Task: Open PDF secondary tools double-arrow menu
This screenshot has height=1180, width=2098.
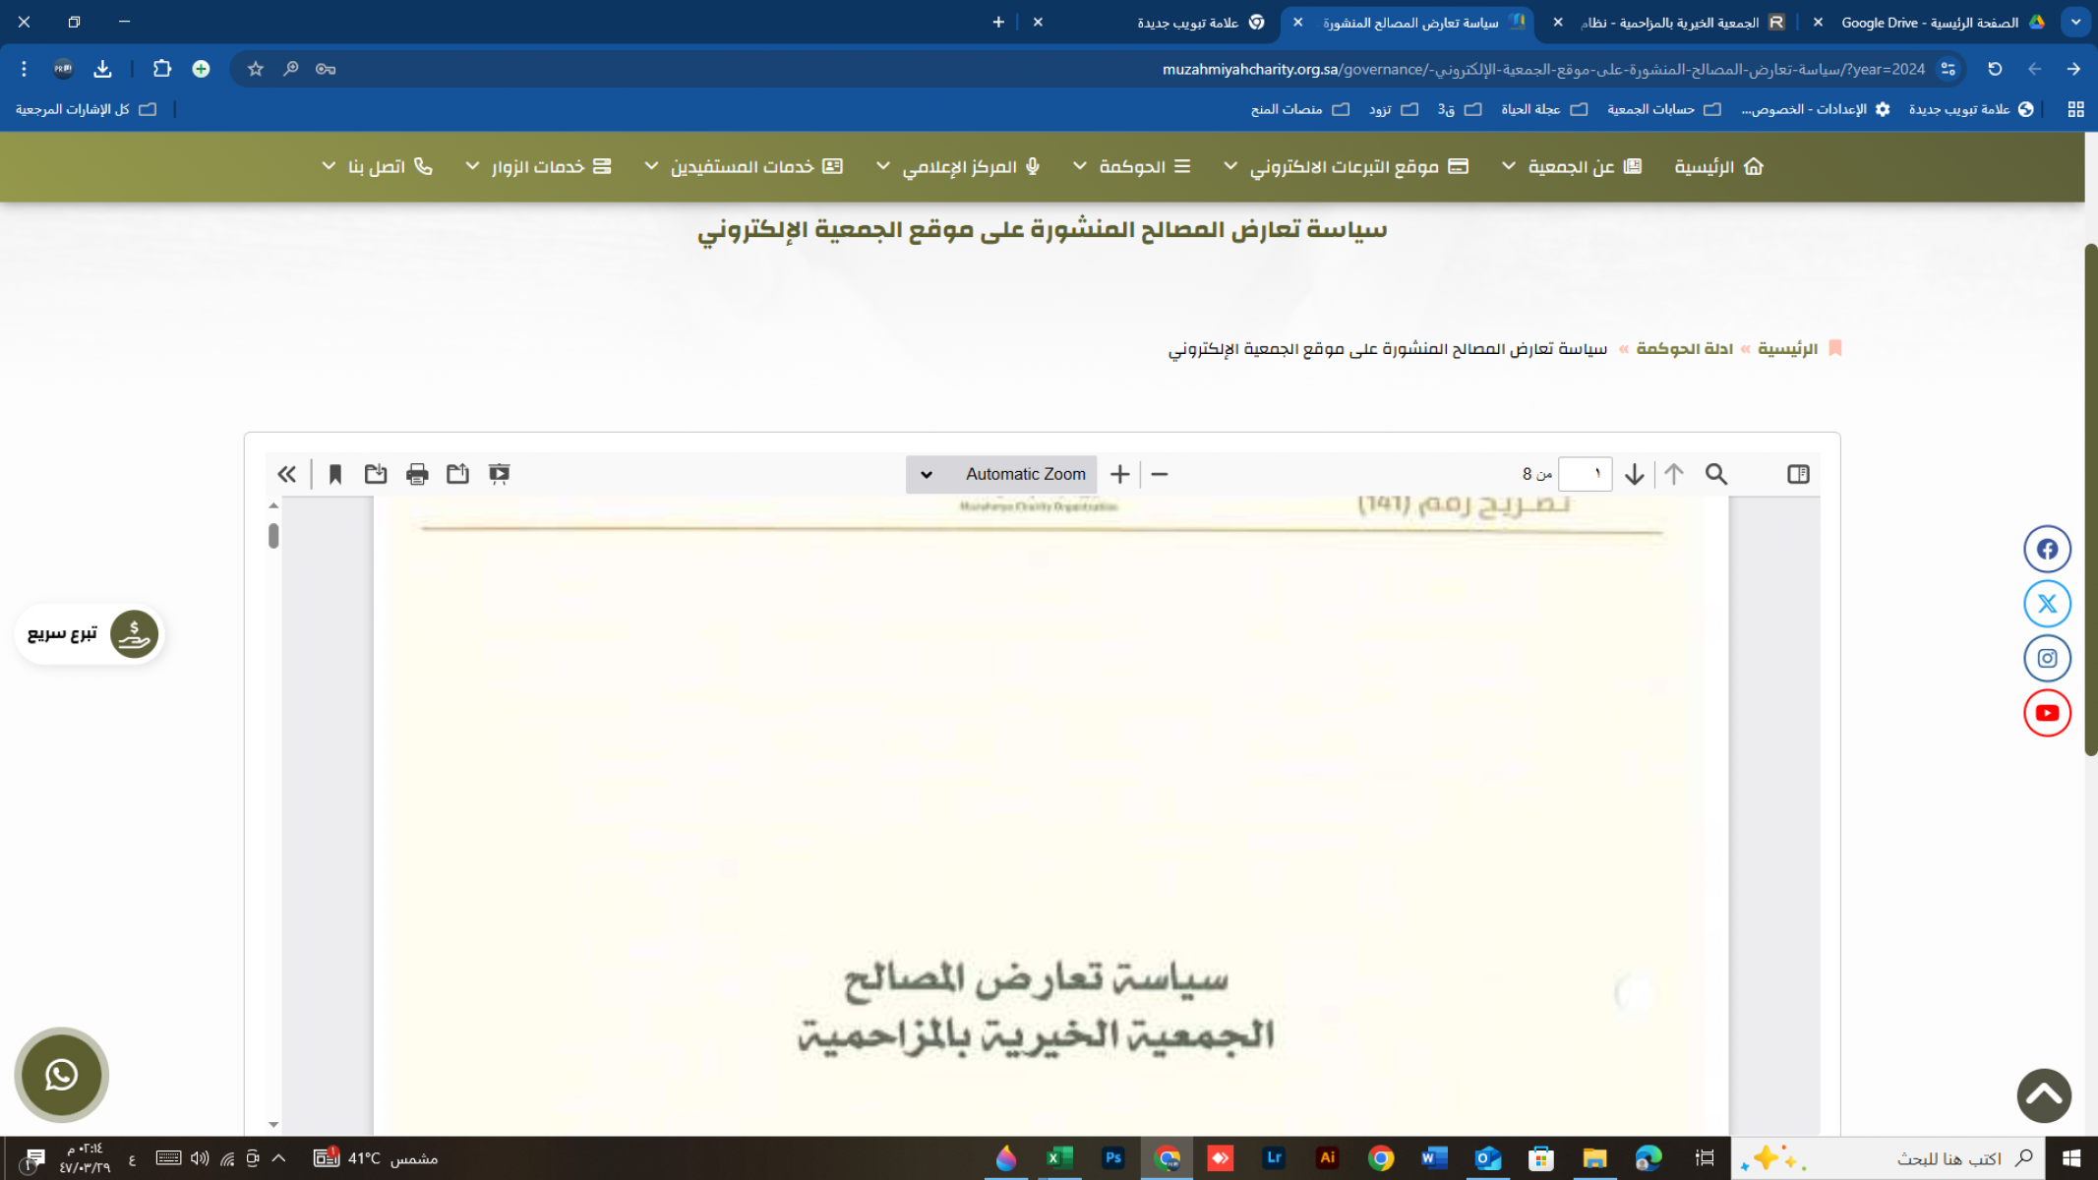Action: coord(286,474)
